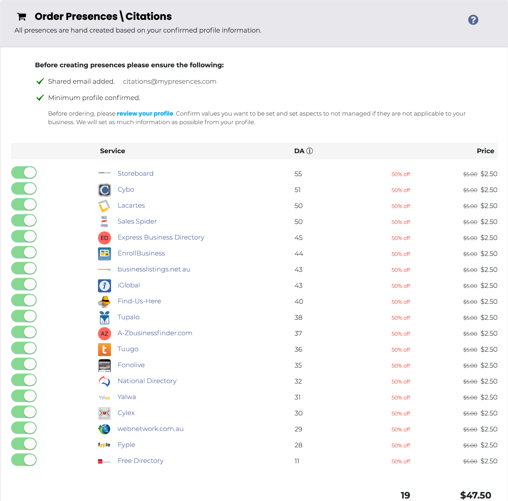Click the Fonolive logo icon
Viewport: 508px width, 501px height.
click(x=105, y=365)
